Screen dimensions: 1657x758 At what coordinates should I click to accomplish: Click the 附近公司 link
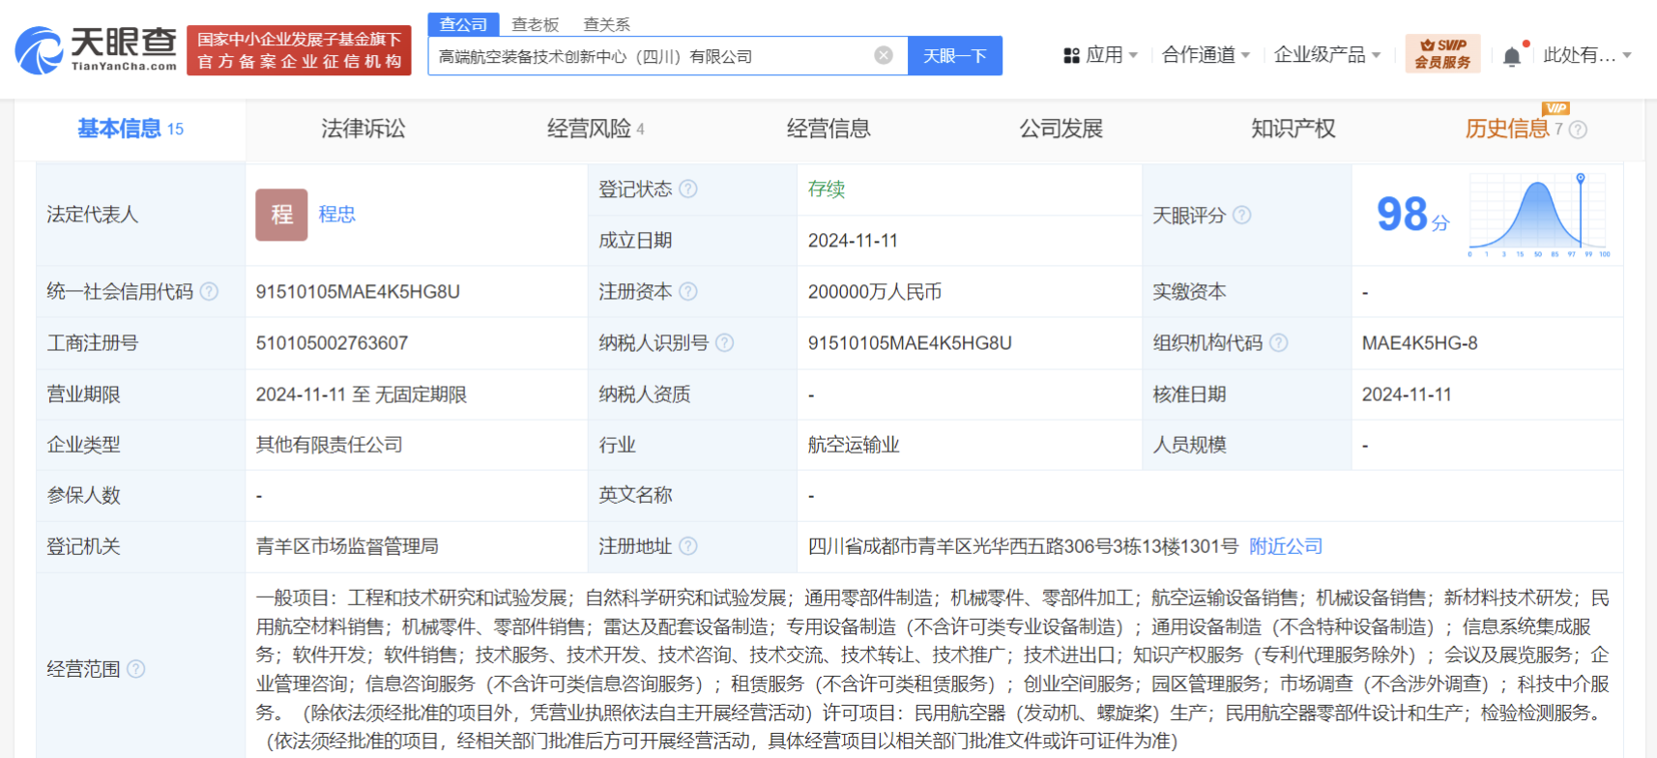(1285, 546)
